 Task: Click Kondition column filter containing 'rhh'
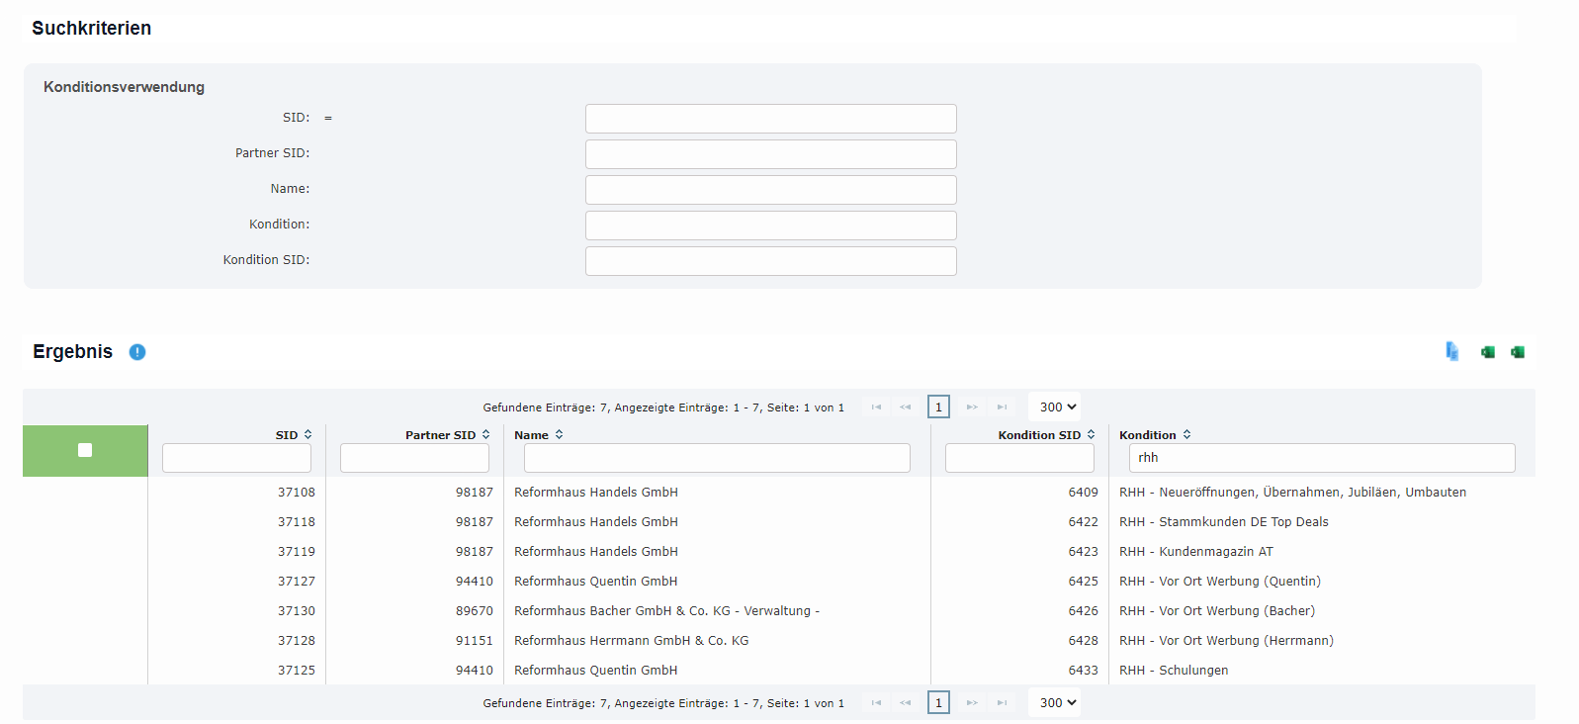click(x=1321, y=458)
